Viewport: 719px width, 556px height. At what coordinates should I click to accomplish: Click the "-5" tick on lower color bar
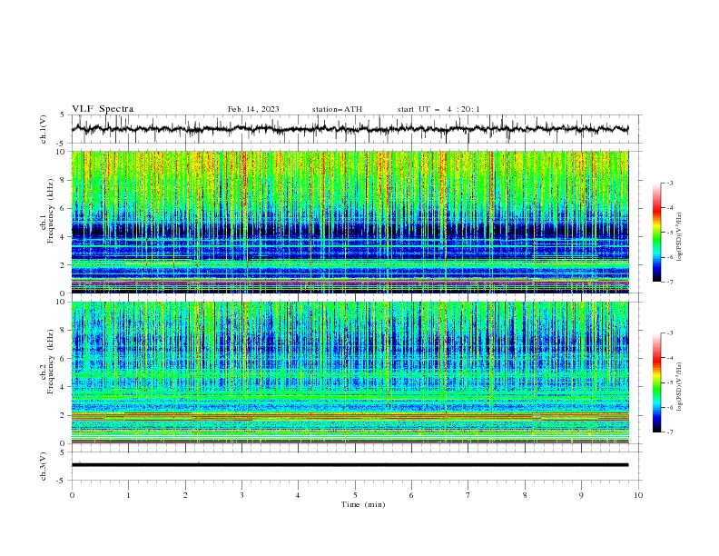click(669, 382)
